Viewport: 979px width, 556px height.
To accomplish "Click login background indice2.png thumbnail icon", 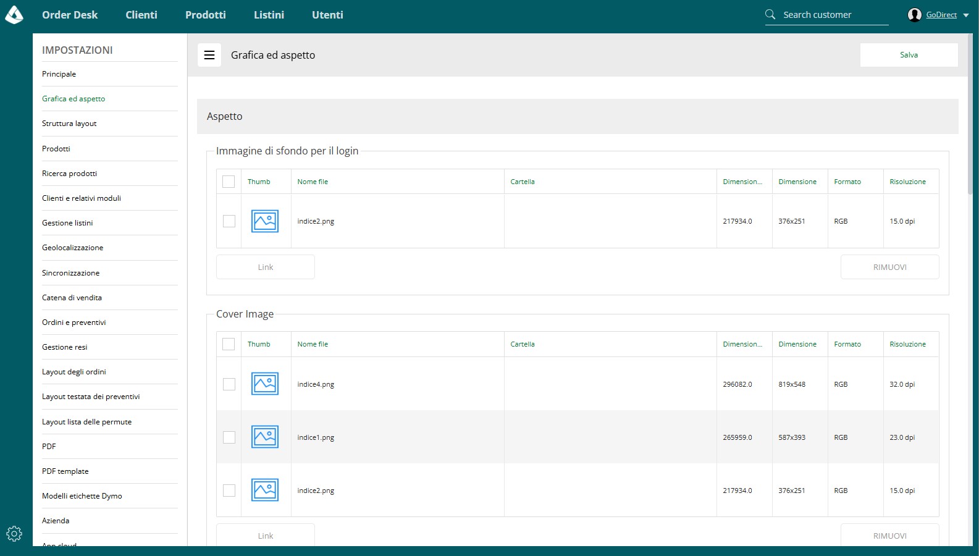I will tap(265, 221).
